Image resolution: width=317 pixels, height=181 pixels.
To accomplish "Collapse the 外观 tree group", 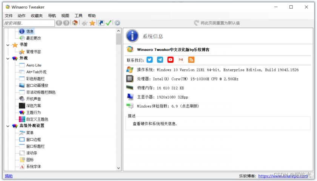I will 8,58.
